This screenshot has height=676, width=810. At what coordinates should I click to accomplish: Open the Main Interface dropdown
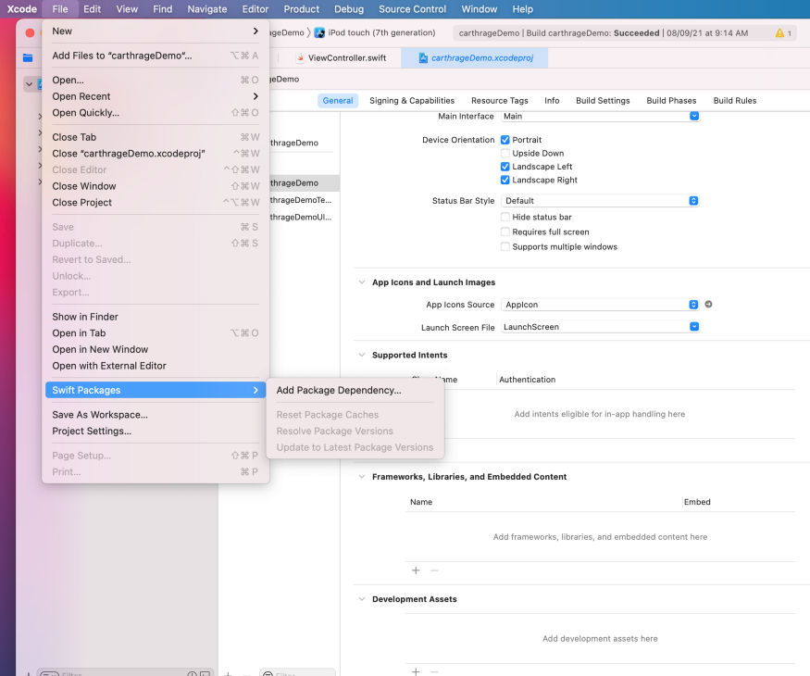coord(600,117)
